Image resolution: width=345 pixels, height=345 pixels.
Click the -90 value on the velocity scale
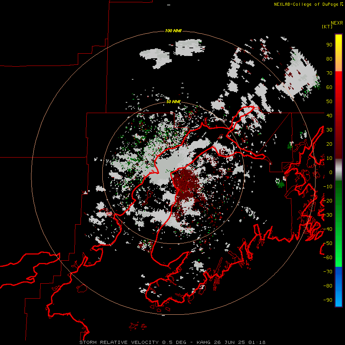click(328, 300)
